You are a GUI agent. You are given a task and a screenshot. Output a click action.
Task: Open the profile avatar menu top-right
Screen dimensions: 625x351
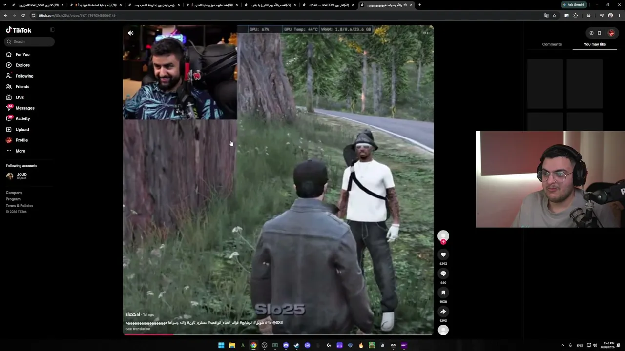pos(611,33)
